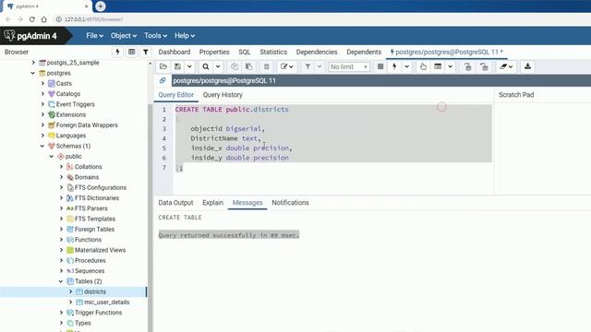Select the Trigger Functions node
The height and width of the screenshot is (332, 591).
pos(98,313)
